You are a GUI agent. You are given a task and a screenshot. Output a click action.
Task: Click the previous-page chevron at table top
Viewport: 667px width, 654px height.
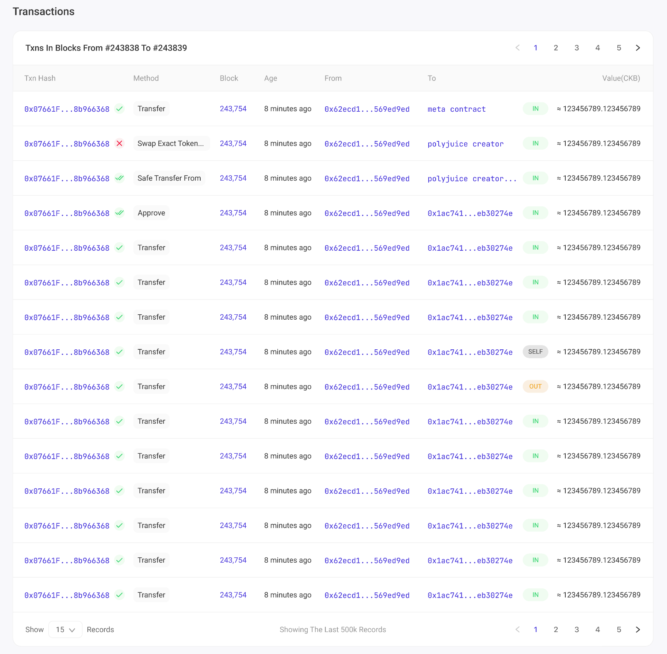pos(518,48)
